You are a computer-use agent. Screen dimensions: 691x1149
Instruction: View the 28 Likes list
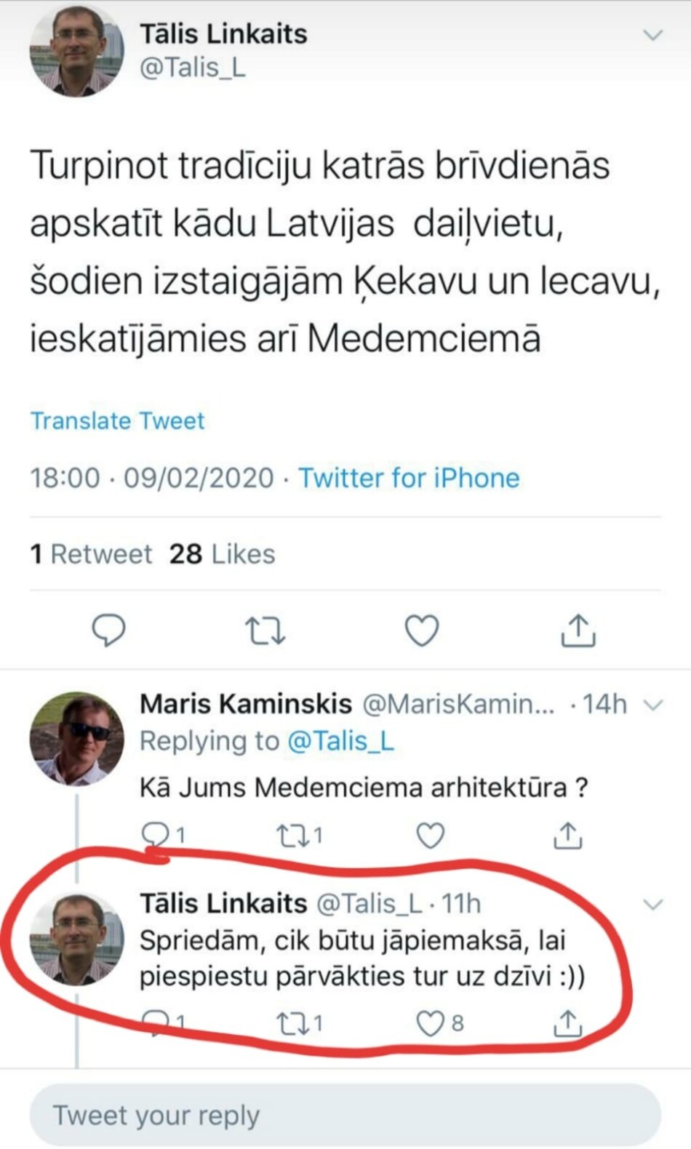[222, 554]
